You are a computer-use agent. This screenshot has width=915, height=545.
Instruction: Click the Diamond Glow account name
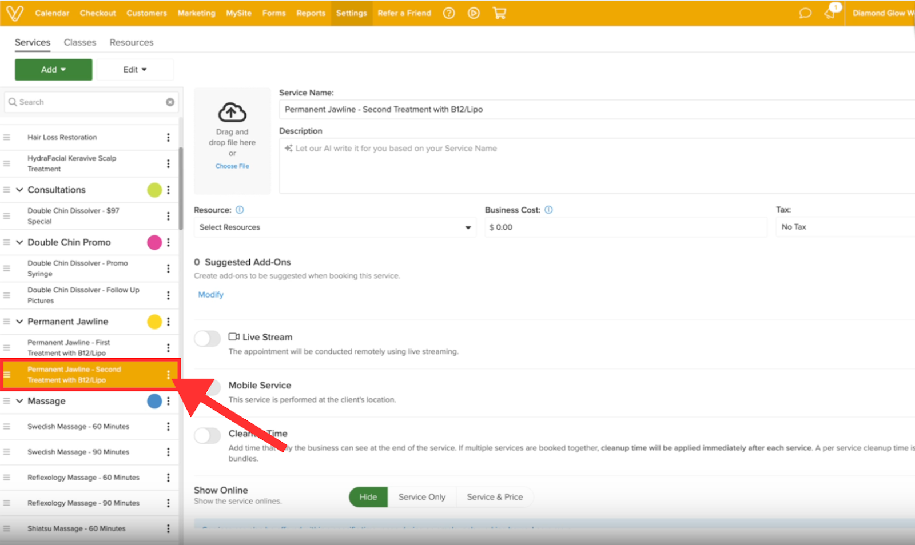point(883,13)
